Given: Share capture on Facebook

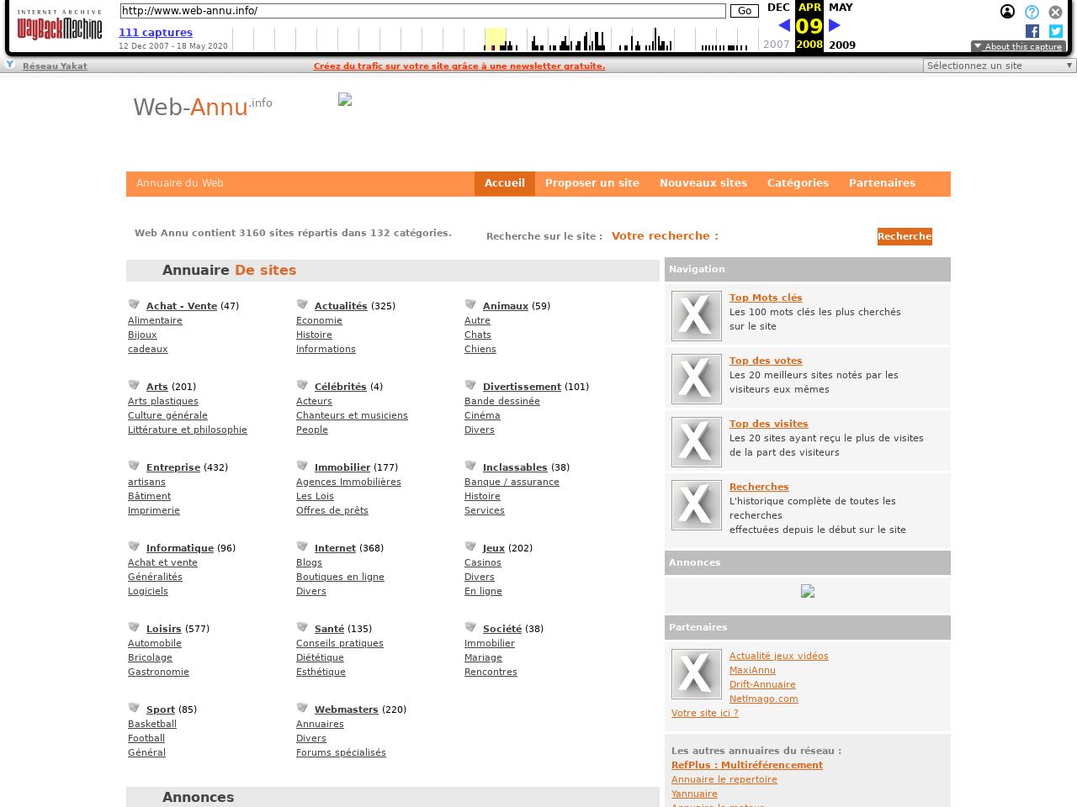Looking at the screenshot, I should coord(1032,31).
